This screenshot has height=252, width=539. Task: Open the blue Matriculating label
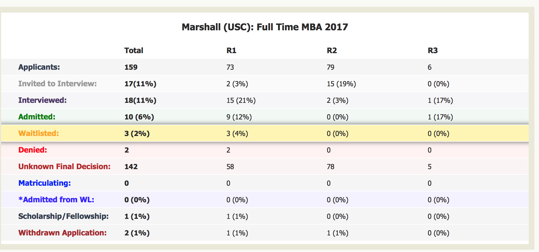44,183
